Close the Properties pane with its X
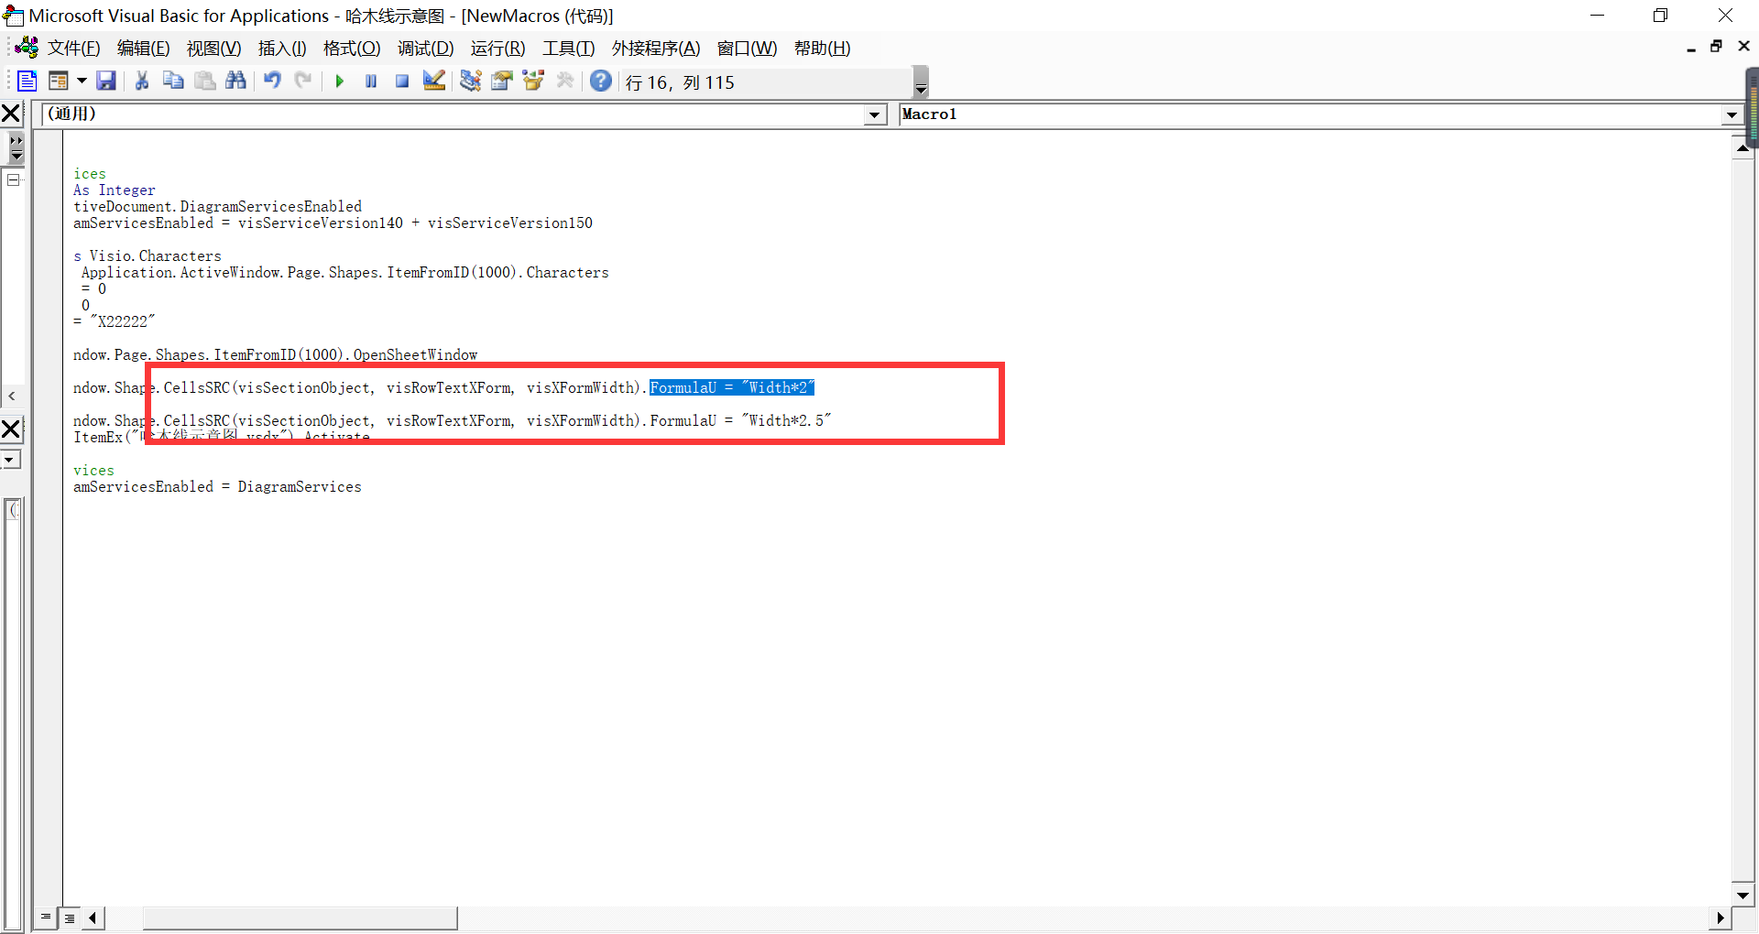This screenshot has height=934, width=1759. click(11, 429)
